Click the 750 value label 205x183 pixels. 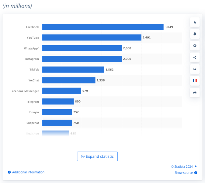(76, 123)
